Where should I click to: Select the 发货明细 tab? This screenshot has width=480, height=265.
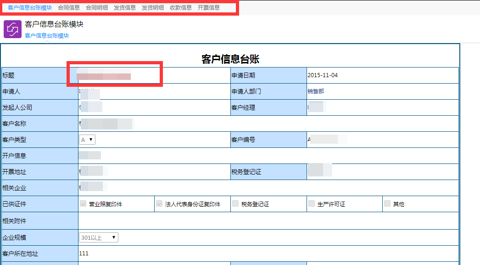click(153, 8)
